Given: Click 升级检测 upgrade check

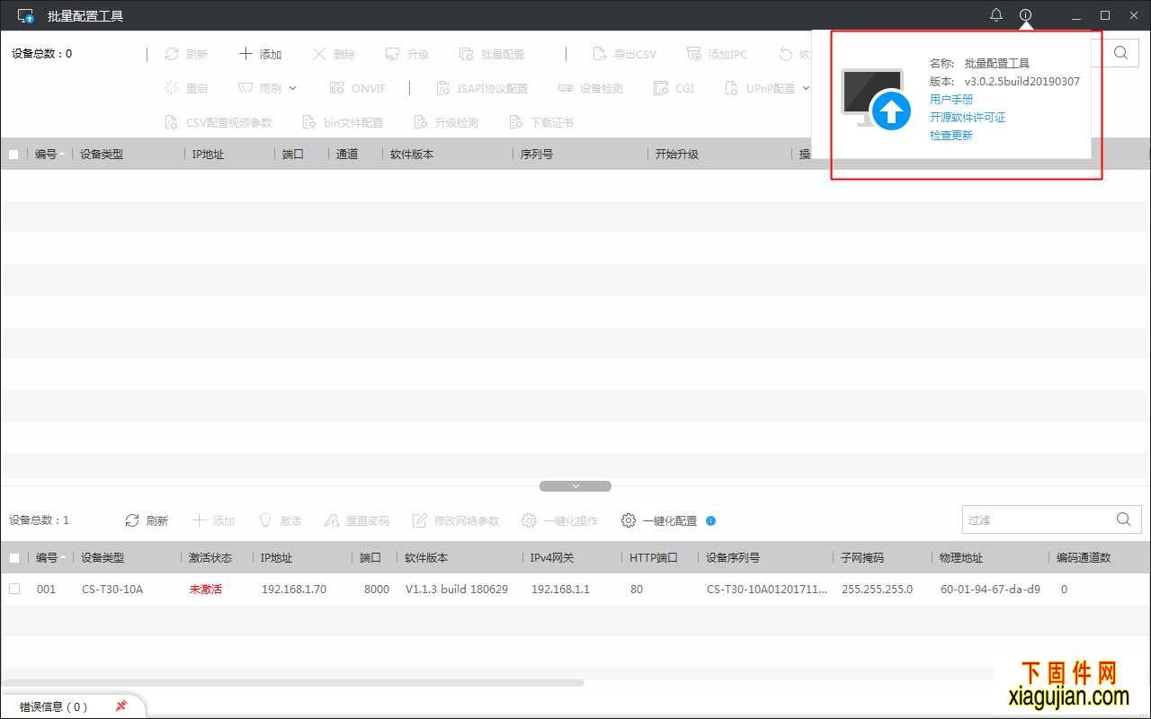Looking at the screenshot, I should click(x=446, y=122).
